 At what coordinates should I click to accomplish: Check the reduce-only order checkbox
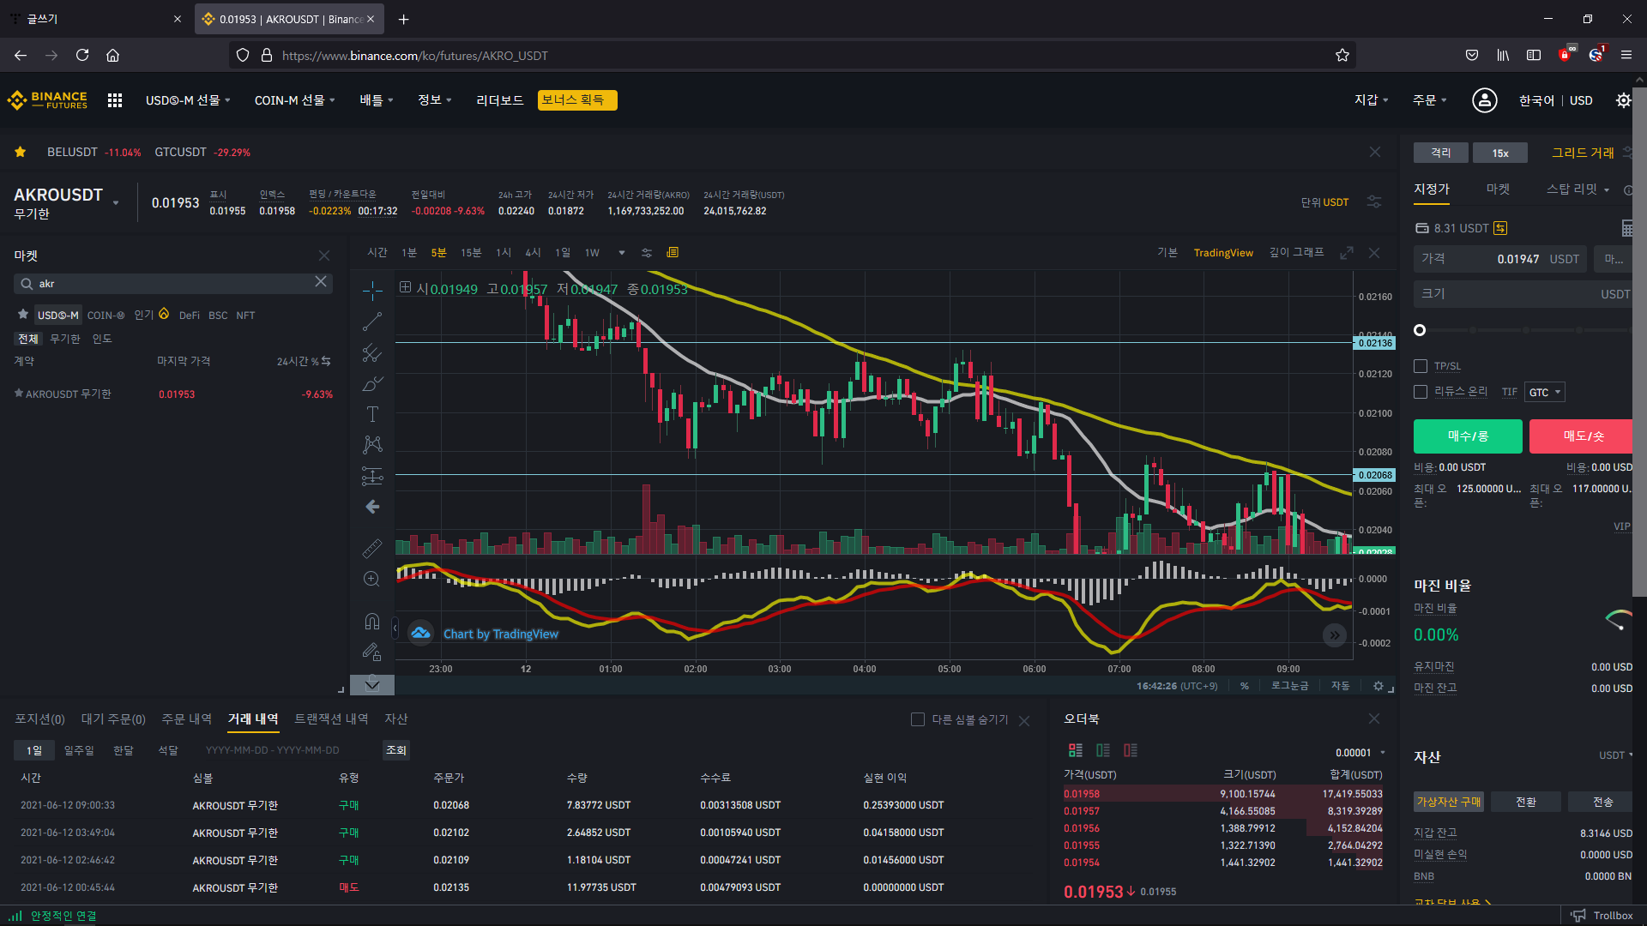click(x=1421, y=392)
